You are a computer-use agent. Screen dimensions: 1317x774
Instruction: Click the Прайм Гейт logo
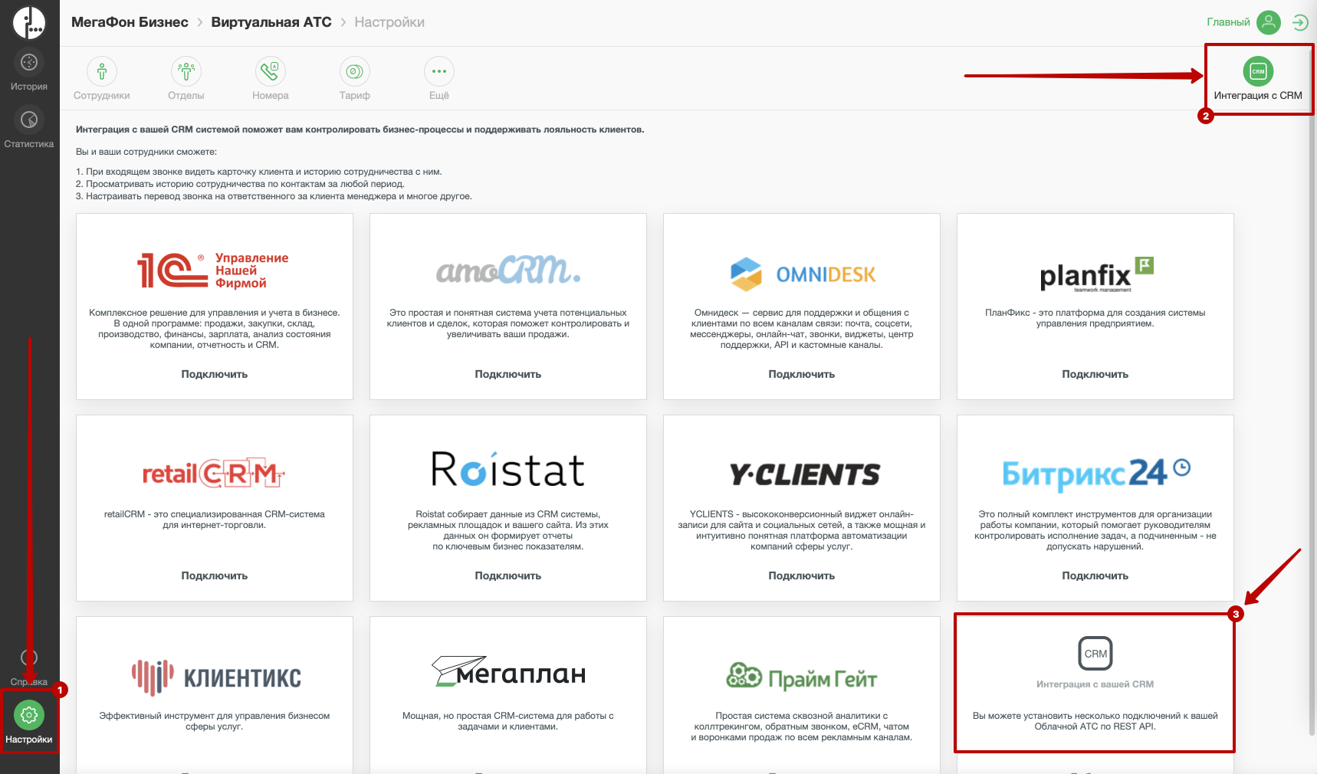802,677
